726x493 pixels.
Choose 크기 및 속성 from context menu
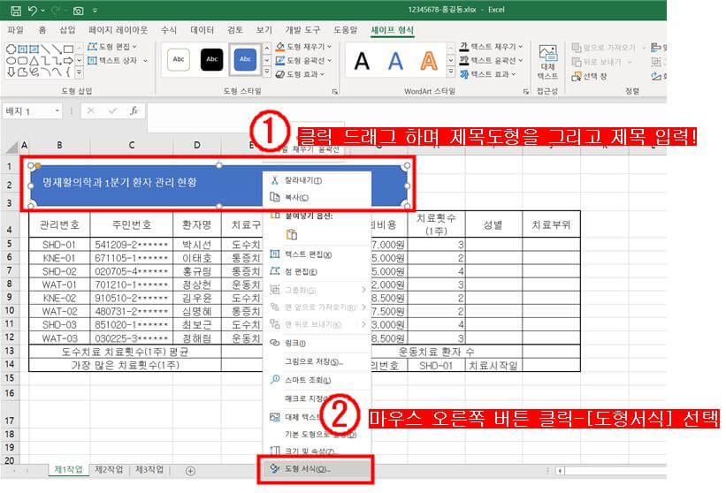pos(317,451)
